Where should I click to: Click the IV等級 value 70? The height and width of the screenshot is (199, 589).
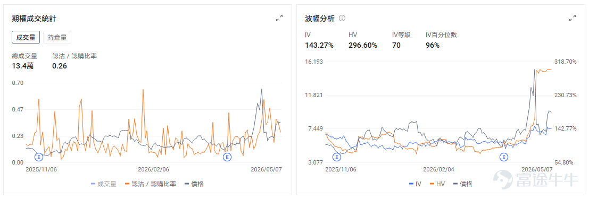tap(396, 45)
